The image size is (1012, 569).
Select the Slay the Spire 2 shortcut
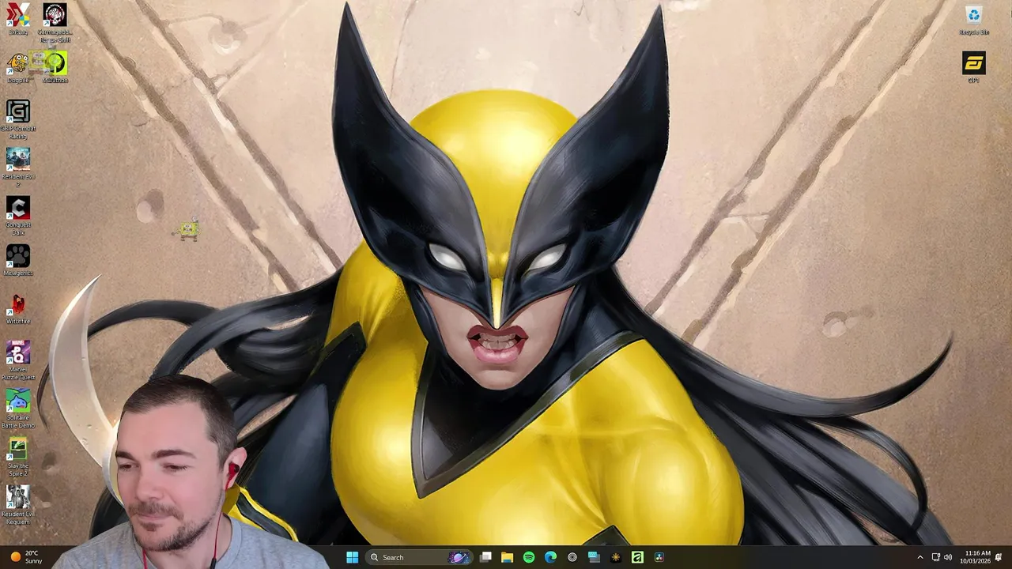coord(17,457)
